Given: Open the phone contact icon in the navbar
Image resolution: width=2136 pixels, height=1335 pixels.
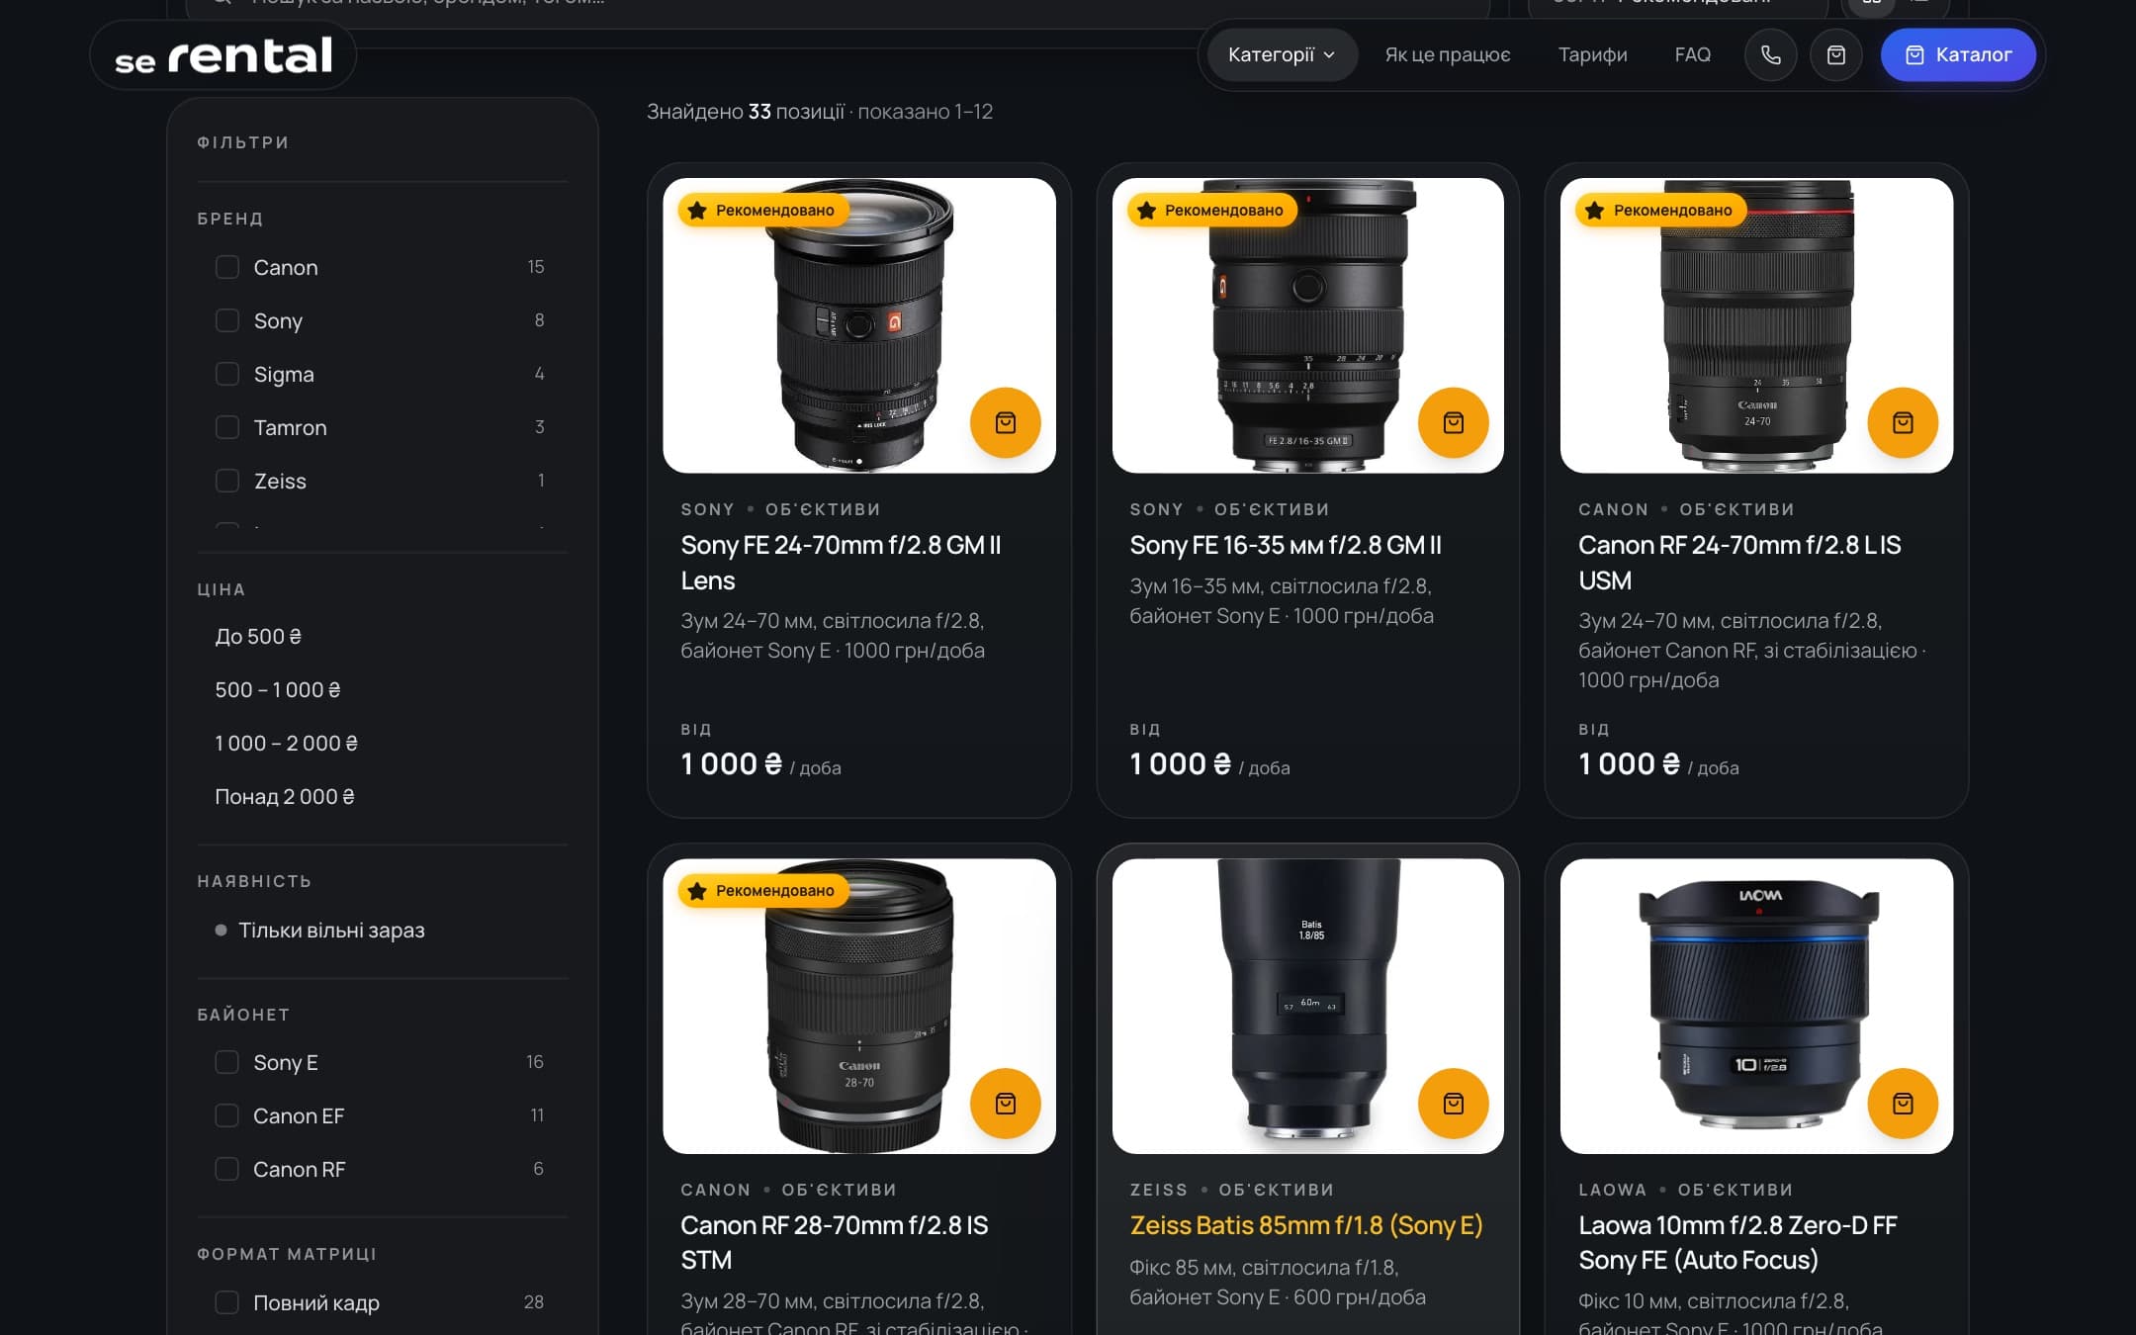Looking at the screenshot, I should click(x=1770, y=55).
